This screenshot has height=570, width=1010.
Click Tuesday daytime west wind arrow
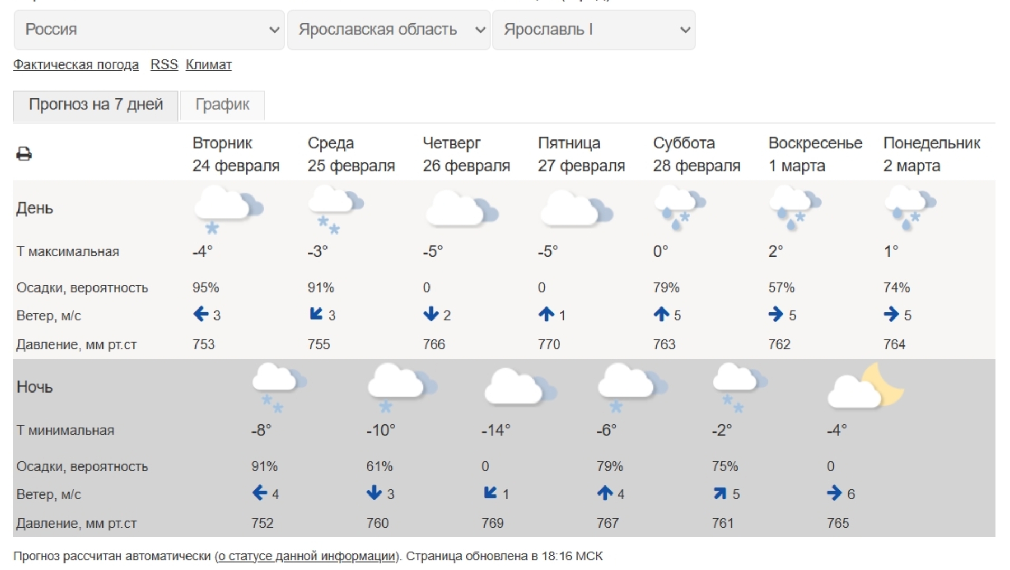(201, 315)
